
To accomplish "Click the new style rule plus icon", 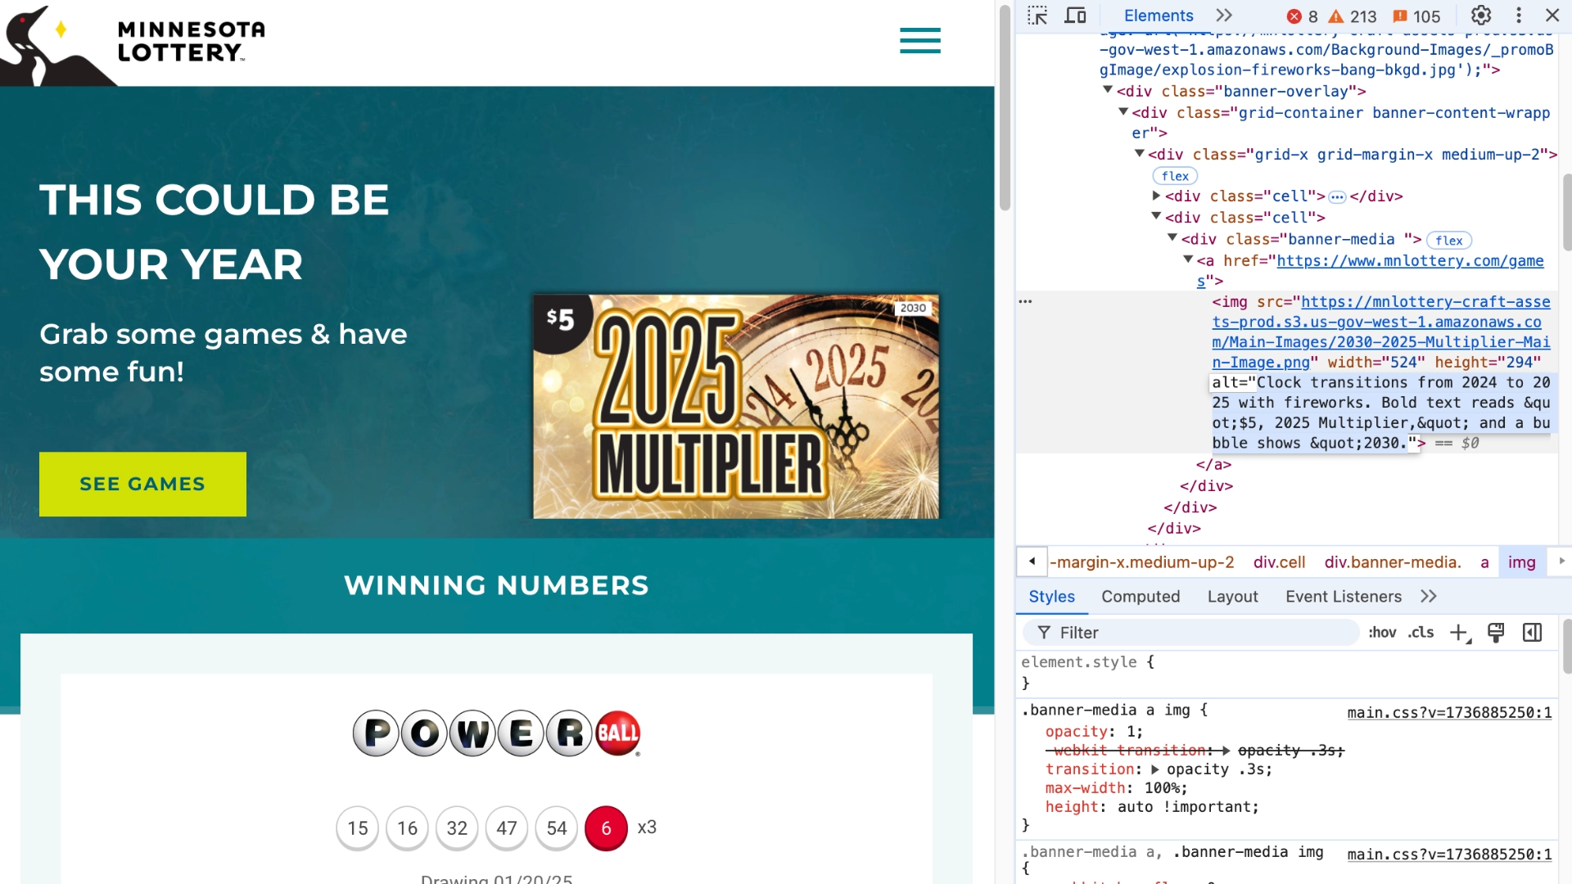I will tap(1460, 633).
